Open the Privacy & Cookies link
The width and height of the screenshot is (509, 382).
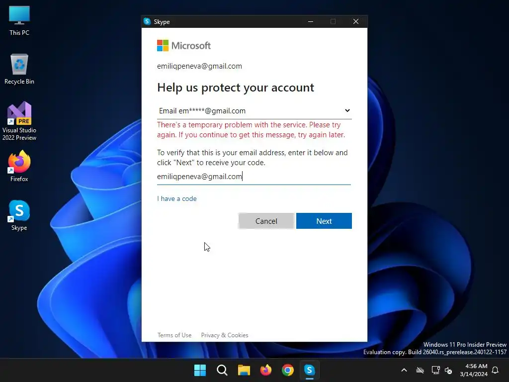(x=225, y=335)
